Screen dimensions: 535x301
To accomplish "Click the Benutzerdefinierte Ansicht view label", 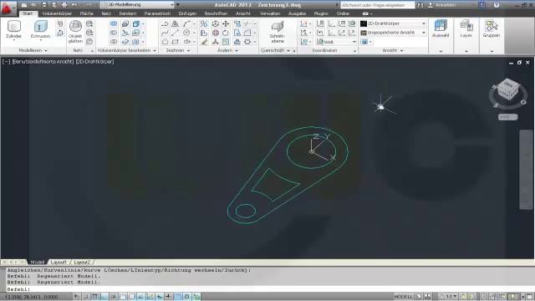I will coord(43,62).
